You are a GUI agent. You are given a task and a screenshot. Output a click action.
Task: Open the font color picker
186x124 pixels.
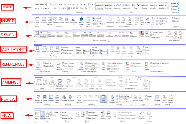[x=65, y=8]
